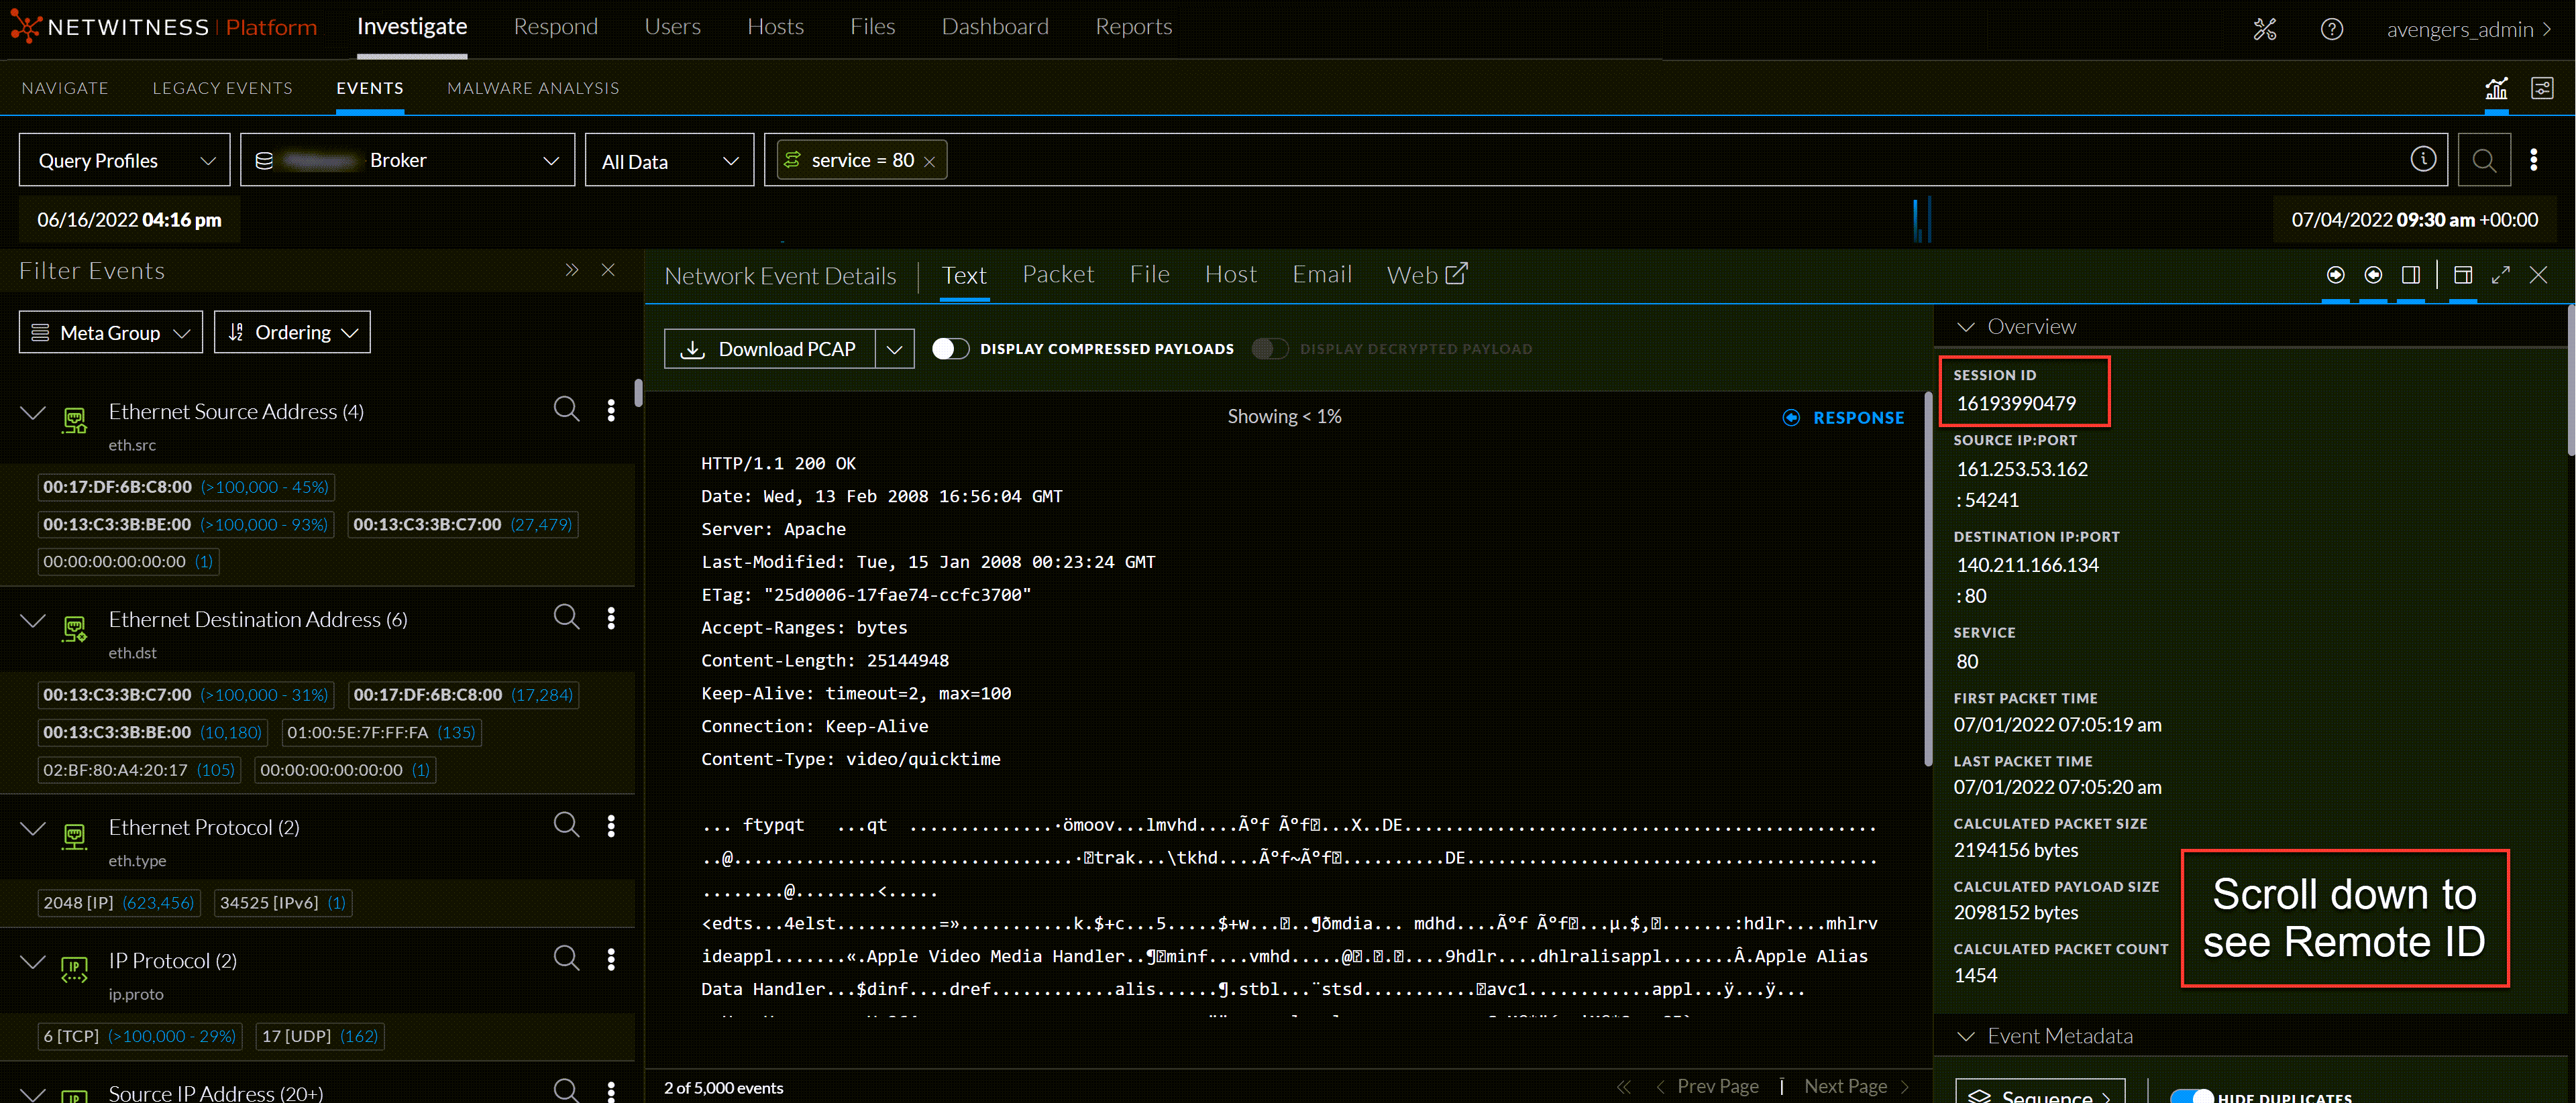
Task: Open the Meta Group dropdown
Action: [x=110, y=333]
